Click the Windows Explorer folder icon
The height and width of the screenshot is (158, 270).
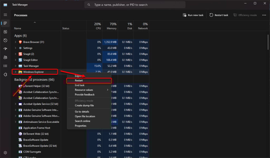(20, 72)
